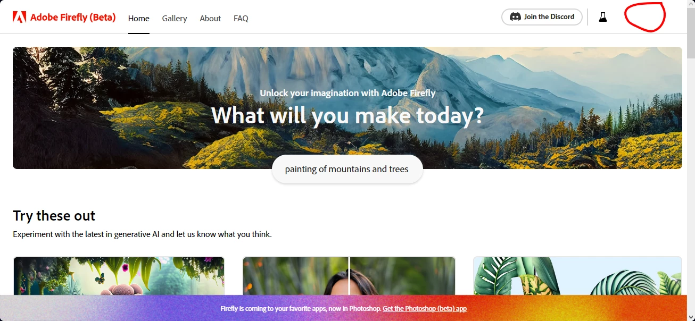Click Join the Discord button
Screen dimensions: 695x321
[542, 16]
